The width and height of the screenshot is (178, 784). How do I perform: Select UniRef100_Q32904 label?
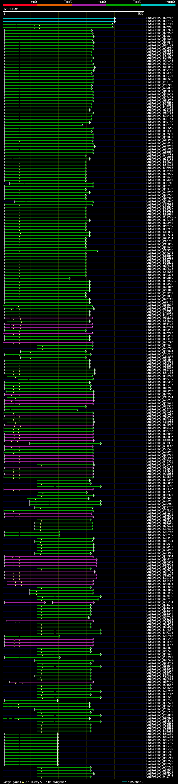point(160,556)
